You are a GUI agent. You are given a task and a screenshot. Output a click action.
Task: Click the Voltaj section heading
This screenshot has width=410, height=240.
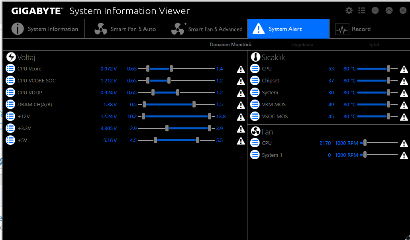click(26, 57)
